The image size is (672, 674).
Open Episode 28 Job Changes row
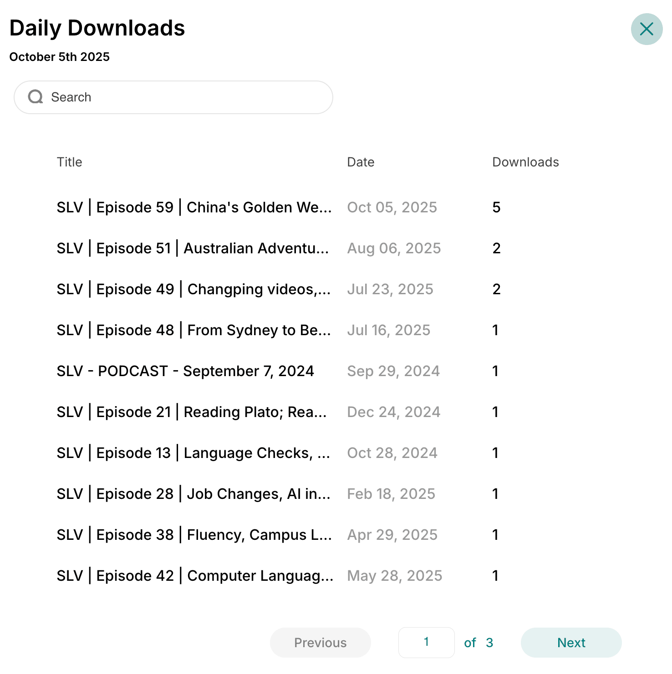click(x=193, y=494)
